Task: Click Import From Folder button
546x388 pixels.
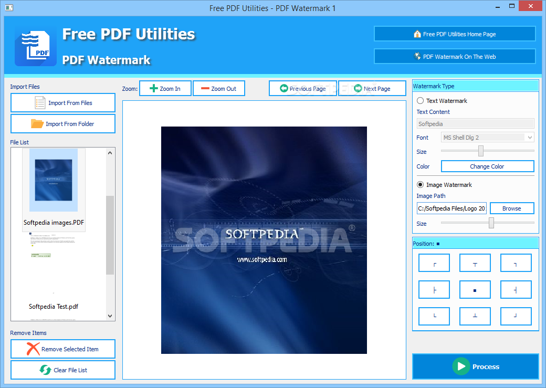Action: pyautogui.click(x=63, y=123)
